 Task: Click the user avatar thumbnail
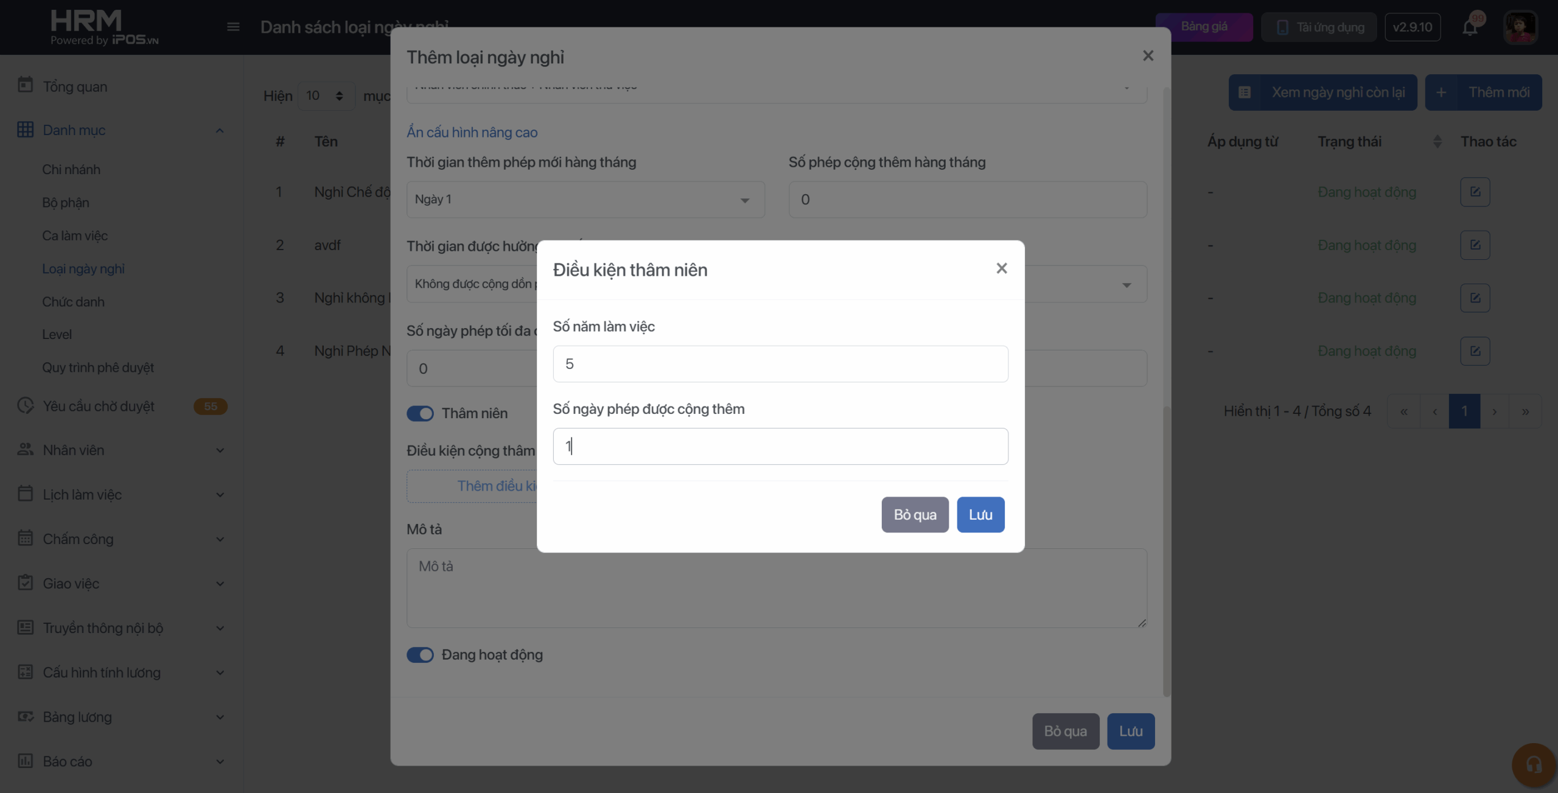[1520, 27]
